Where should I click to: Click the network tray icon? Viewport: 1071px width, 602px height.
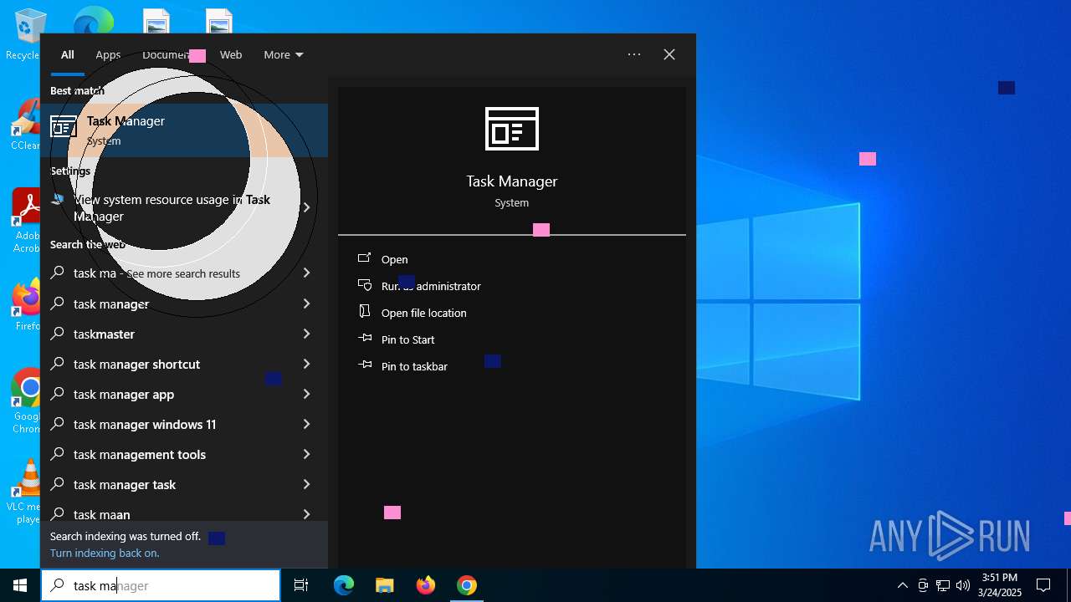[x=943, y=585]
